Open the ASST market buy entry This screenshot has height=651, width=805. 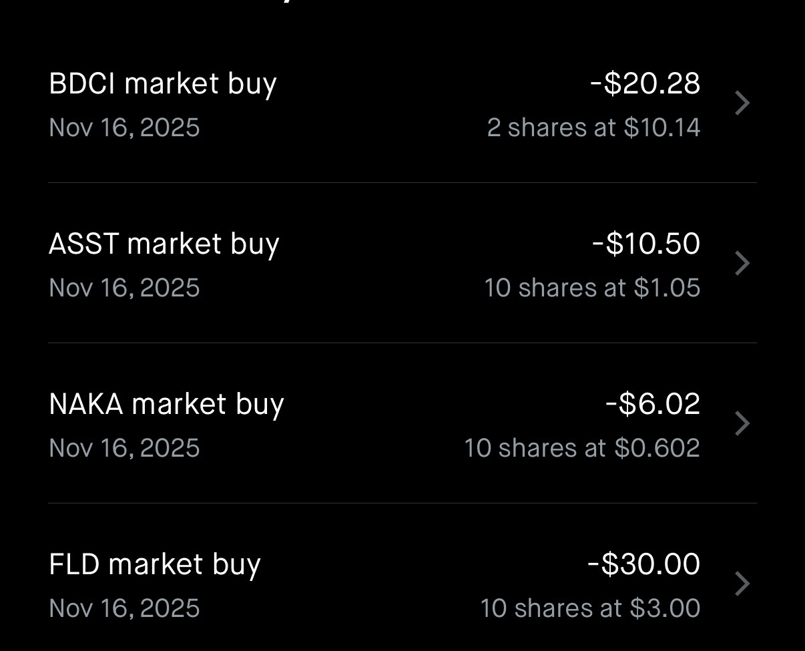[x=164, y=244]
